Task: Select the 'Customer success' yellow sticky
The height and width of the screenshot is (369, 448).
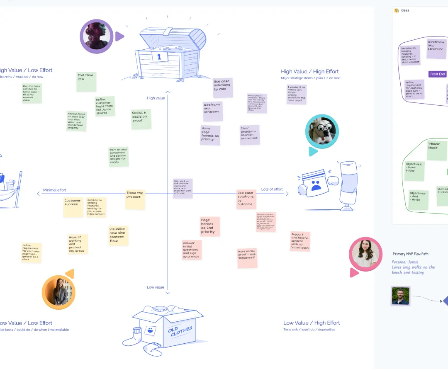Action: 73,207
